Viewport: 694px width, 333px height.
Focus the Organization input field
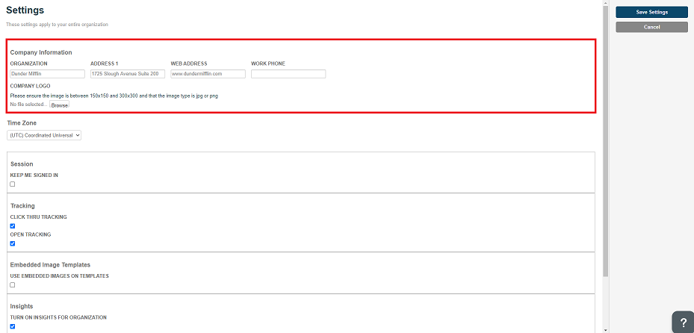(47, 74)
